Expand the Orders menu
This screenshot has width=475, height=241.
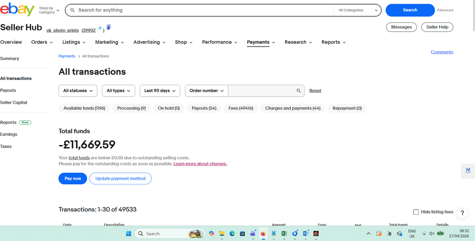42,42
